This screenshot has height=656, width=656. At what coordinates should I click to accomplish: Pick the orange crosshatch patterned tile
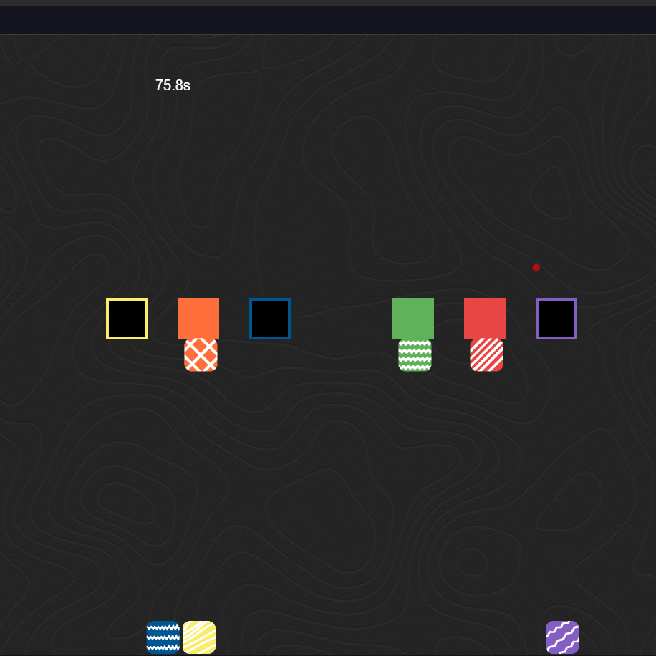201,354
